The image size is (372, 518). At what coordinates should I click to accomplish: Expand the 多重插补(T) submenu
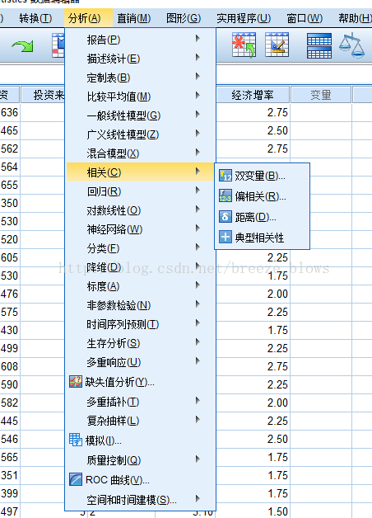click(x=141, y=402)
